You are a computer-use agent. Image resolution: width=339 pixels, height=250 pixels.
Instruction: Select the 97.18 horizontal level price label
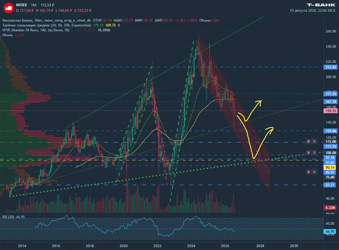click(x=330, y=158)
